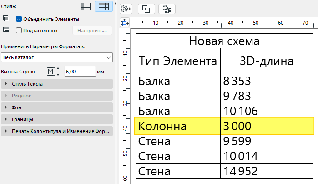Click the Настроить... button
This screenshot has height=184, width=318.
[92, 31]
